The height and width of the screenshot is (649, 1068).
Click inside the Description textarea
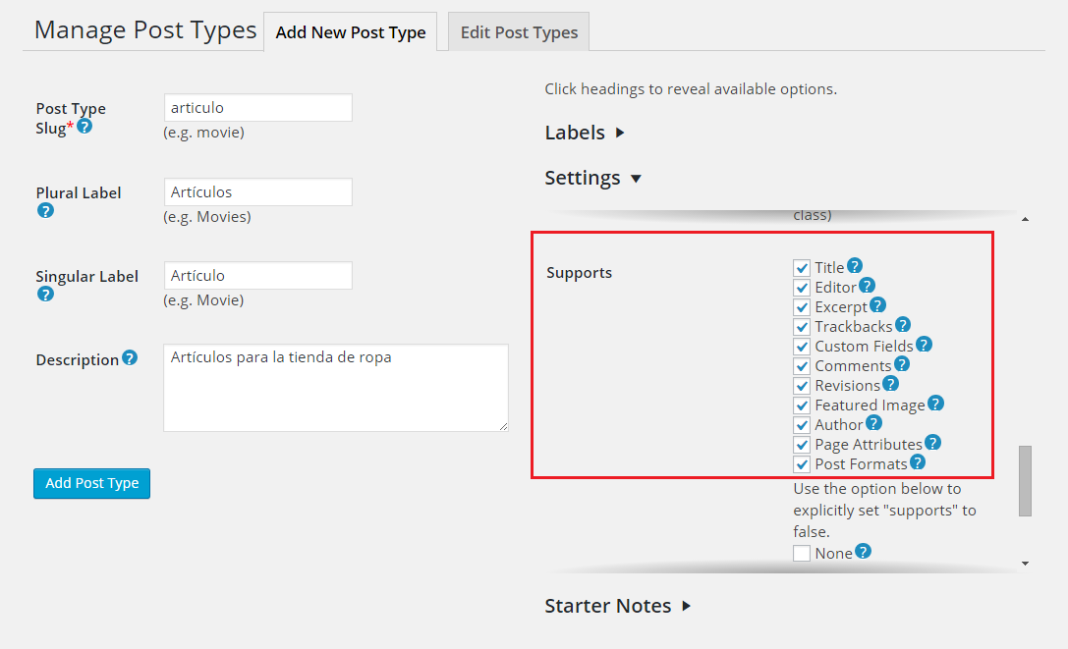pos(336,388)
